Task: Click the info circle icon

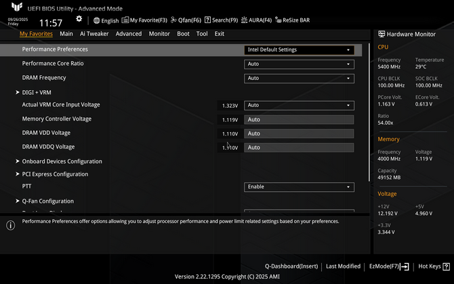Action: click(11, 225)
